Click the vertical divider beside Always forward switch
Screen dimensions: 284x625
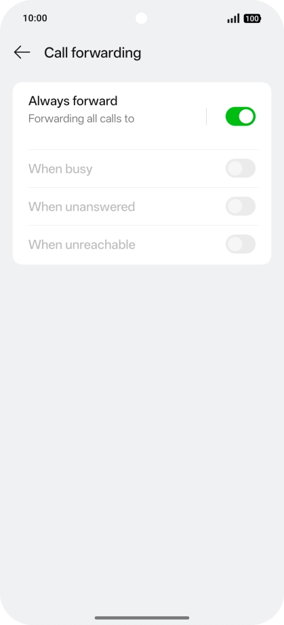[x=206, y=117]
